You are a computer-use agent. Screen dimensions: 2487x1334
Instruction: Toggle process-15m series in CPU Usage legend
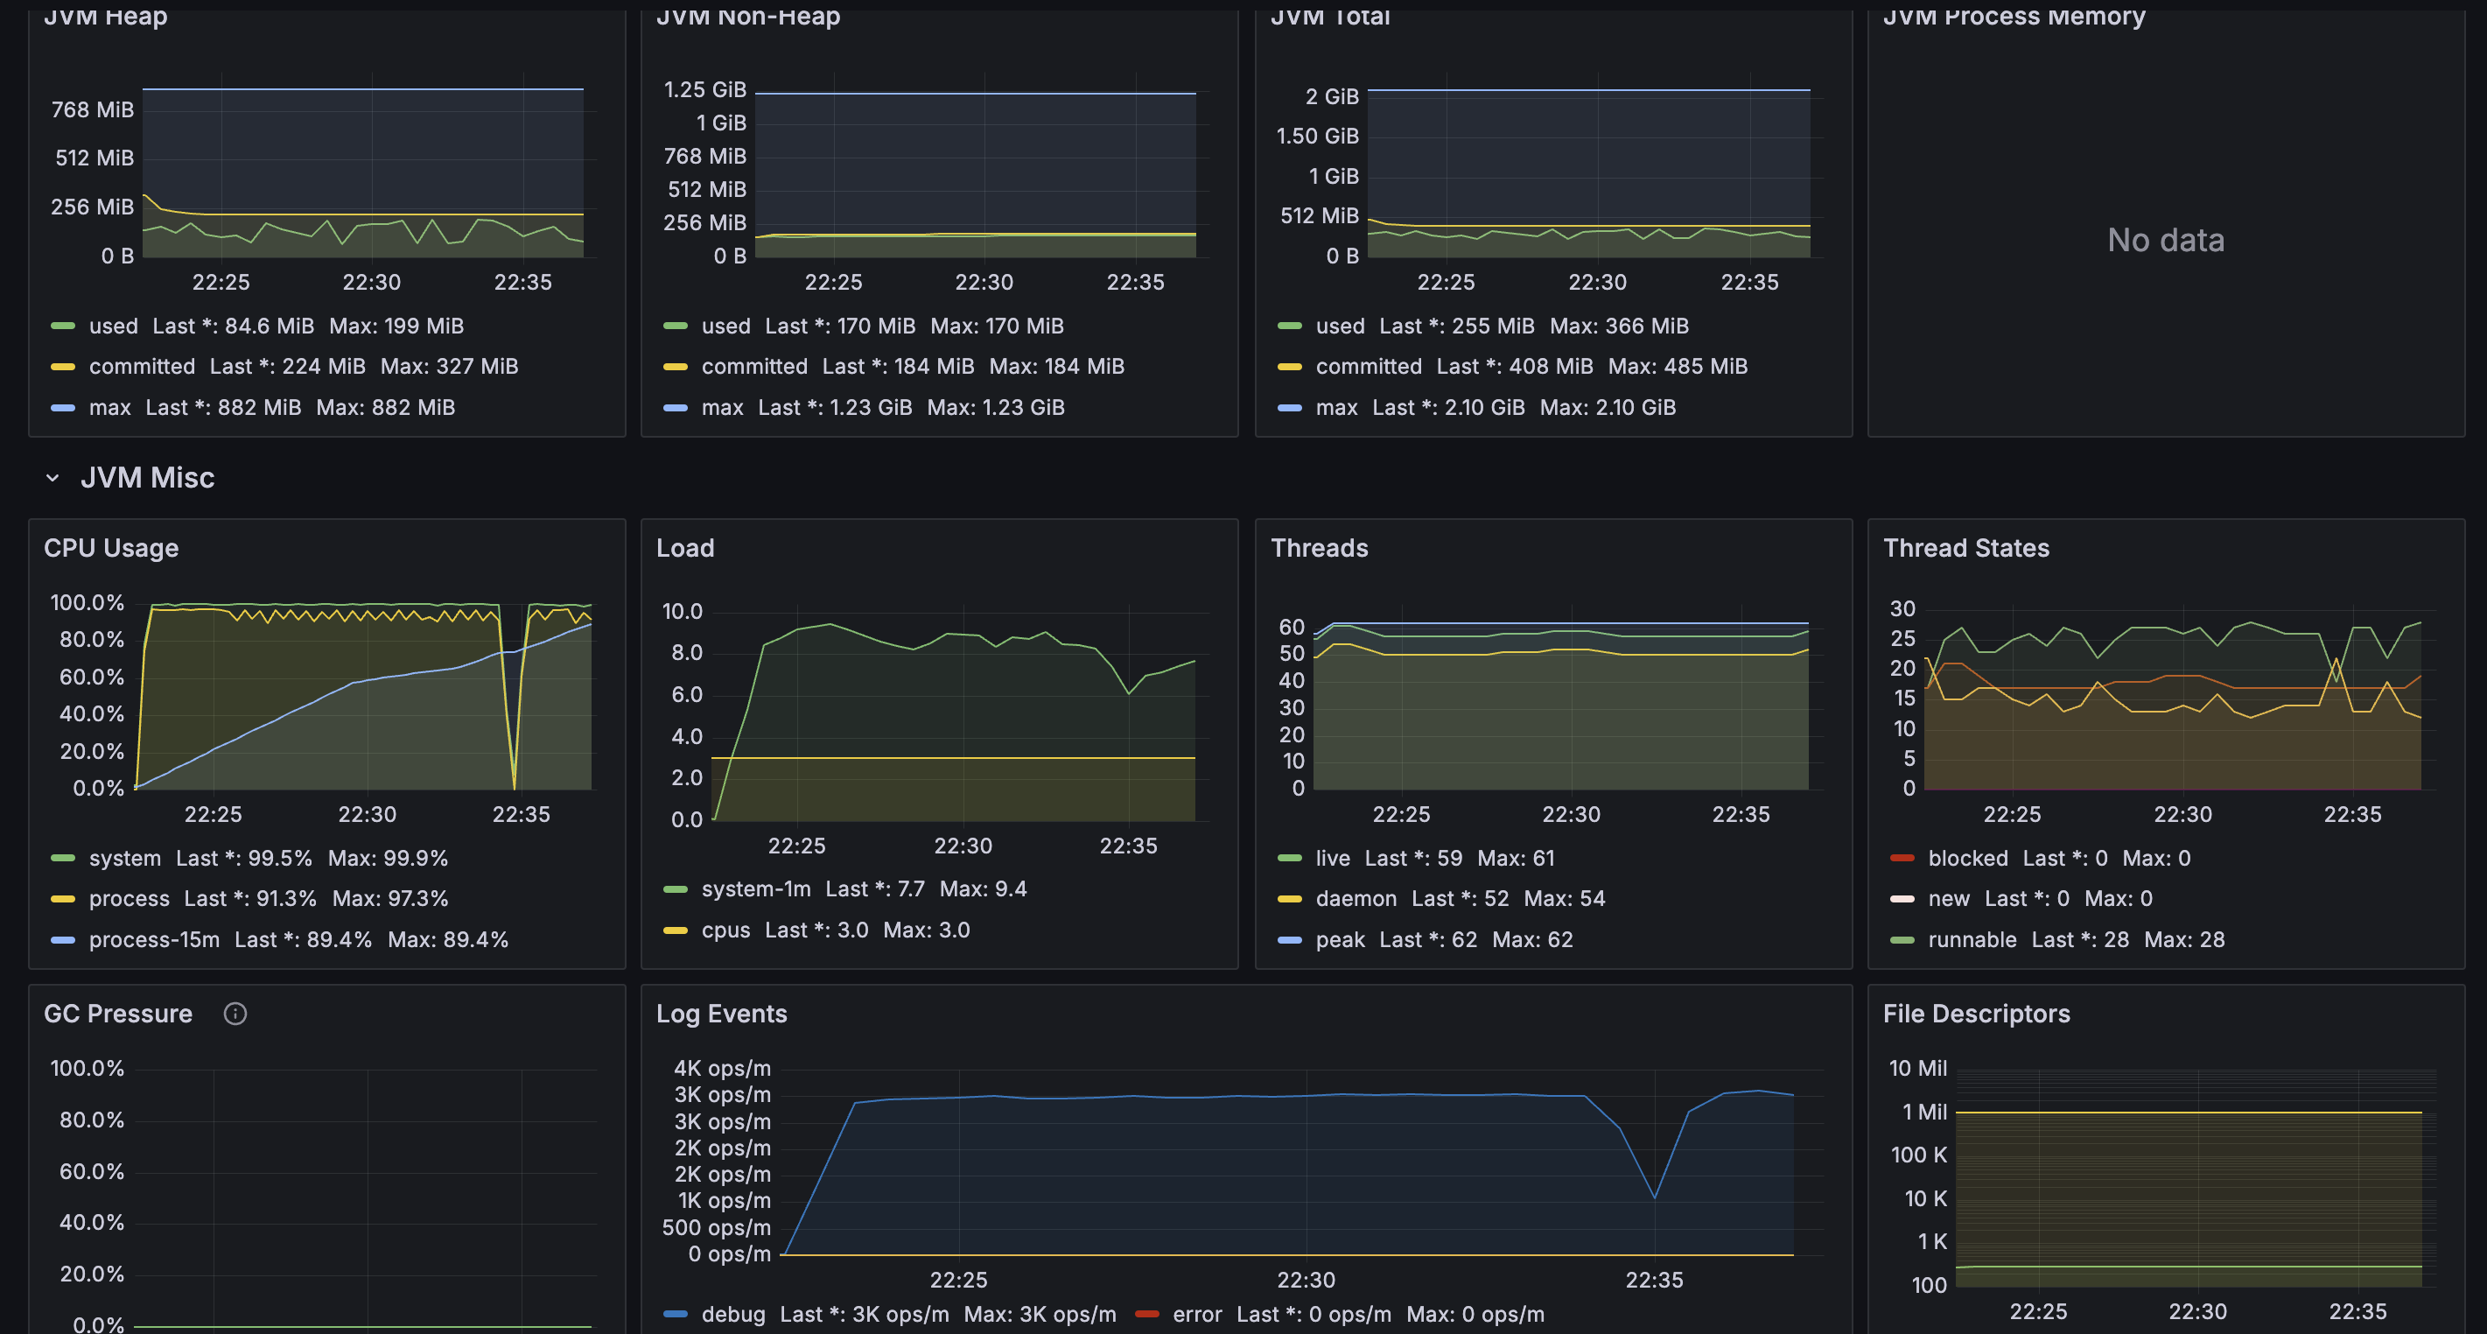153,939
